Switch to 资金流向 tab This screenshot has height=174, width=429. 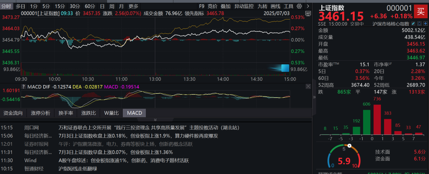click(13, 113)
